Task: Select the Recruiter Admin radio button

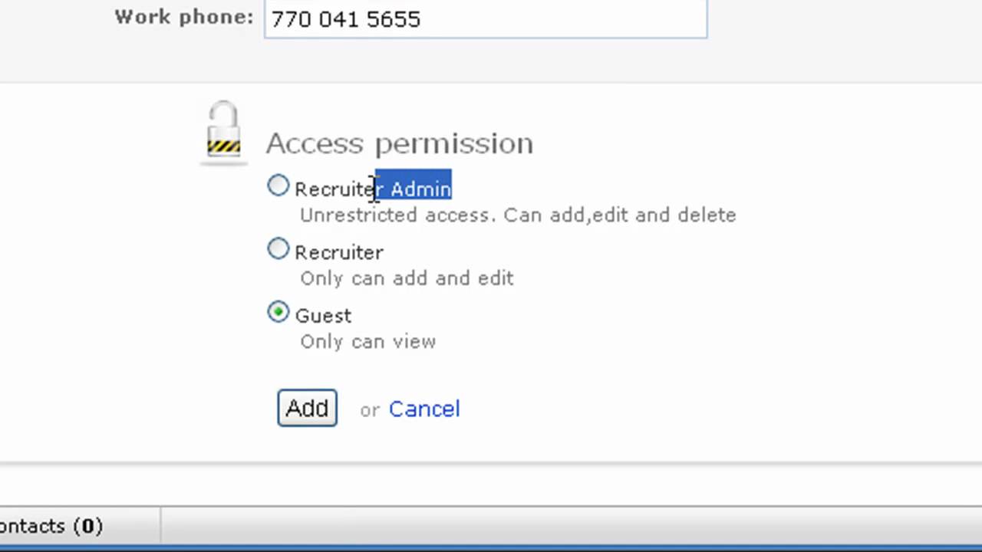Action: (278, 186)
